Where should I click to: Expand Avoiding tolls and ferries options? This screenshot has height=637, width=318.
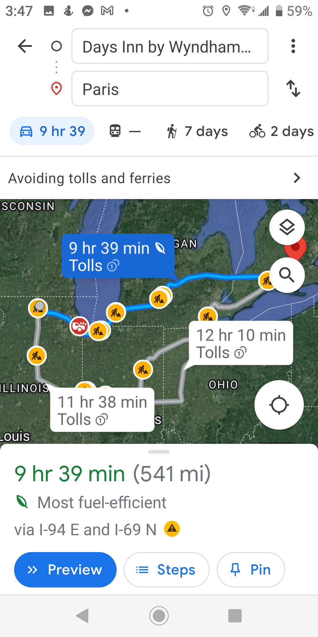coord(159,178)
